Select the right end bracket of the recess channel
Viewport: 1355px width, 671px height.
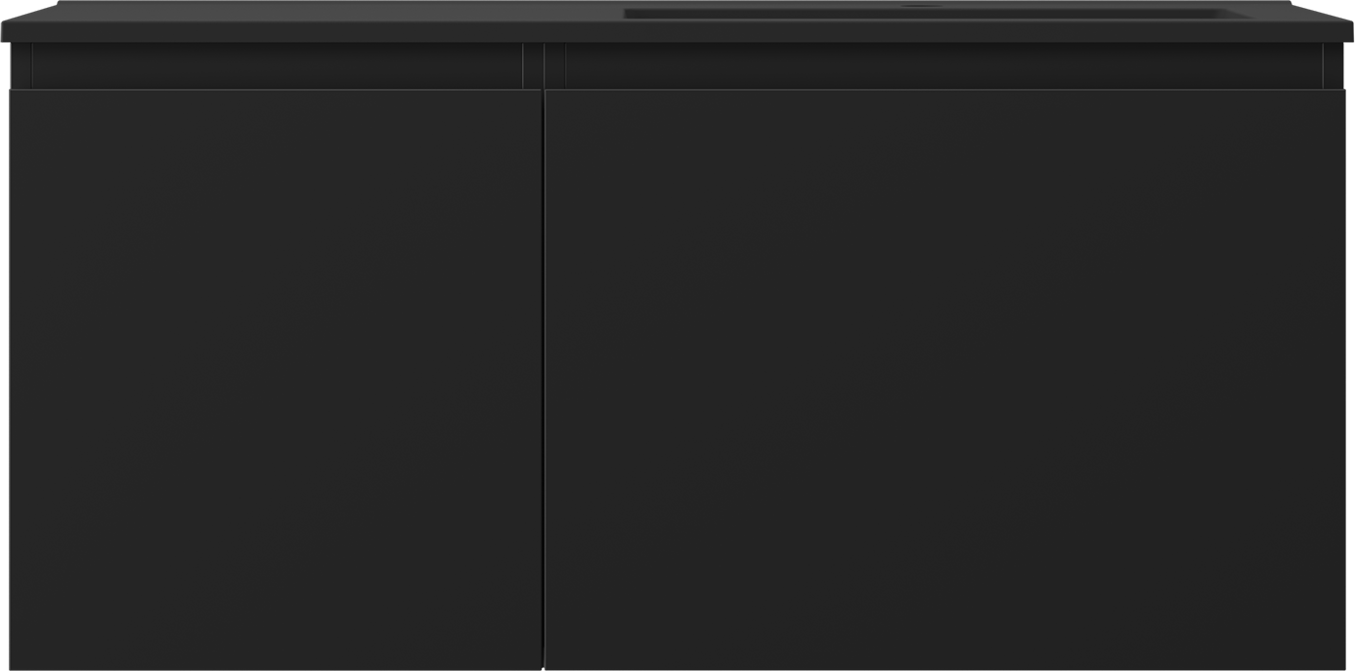1333,65
